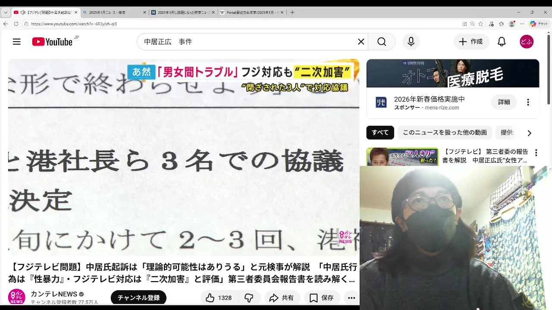Click the リゼ advertiser logo
Image resolution: width=552 pixels, height=310 pixels.
tap(381, 102)
